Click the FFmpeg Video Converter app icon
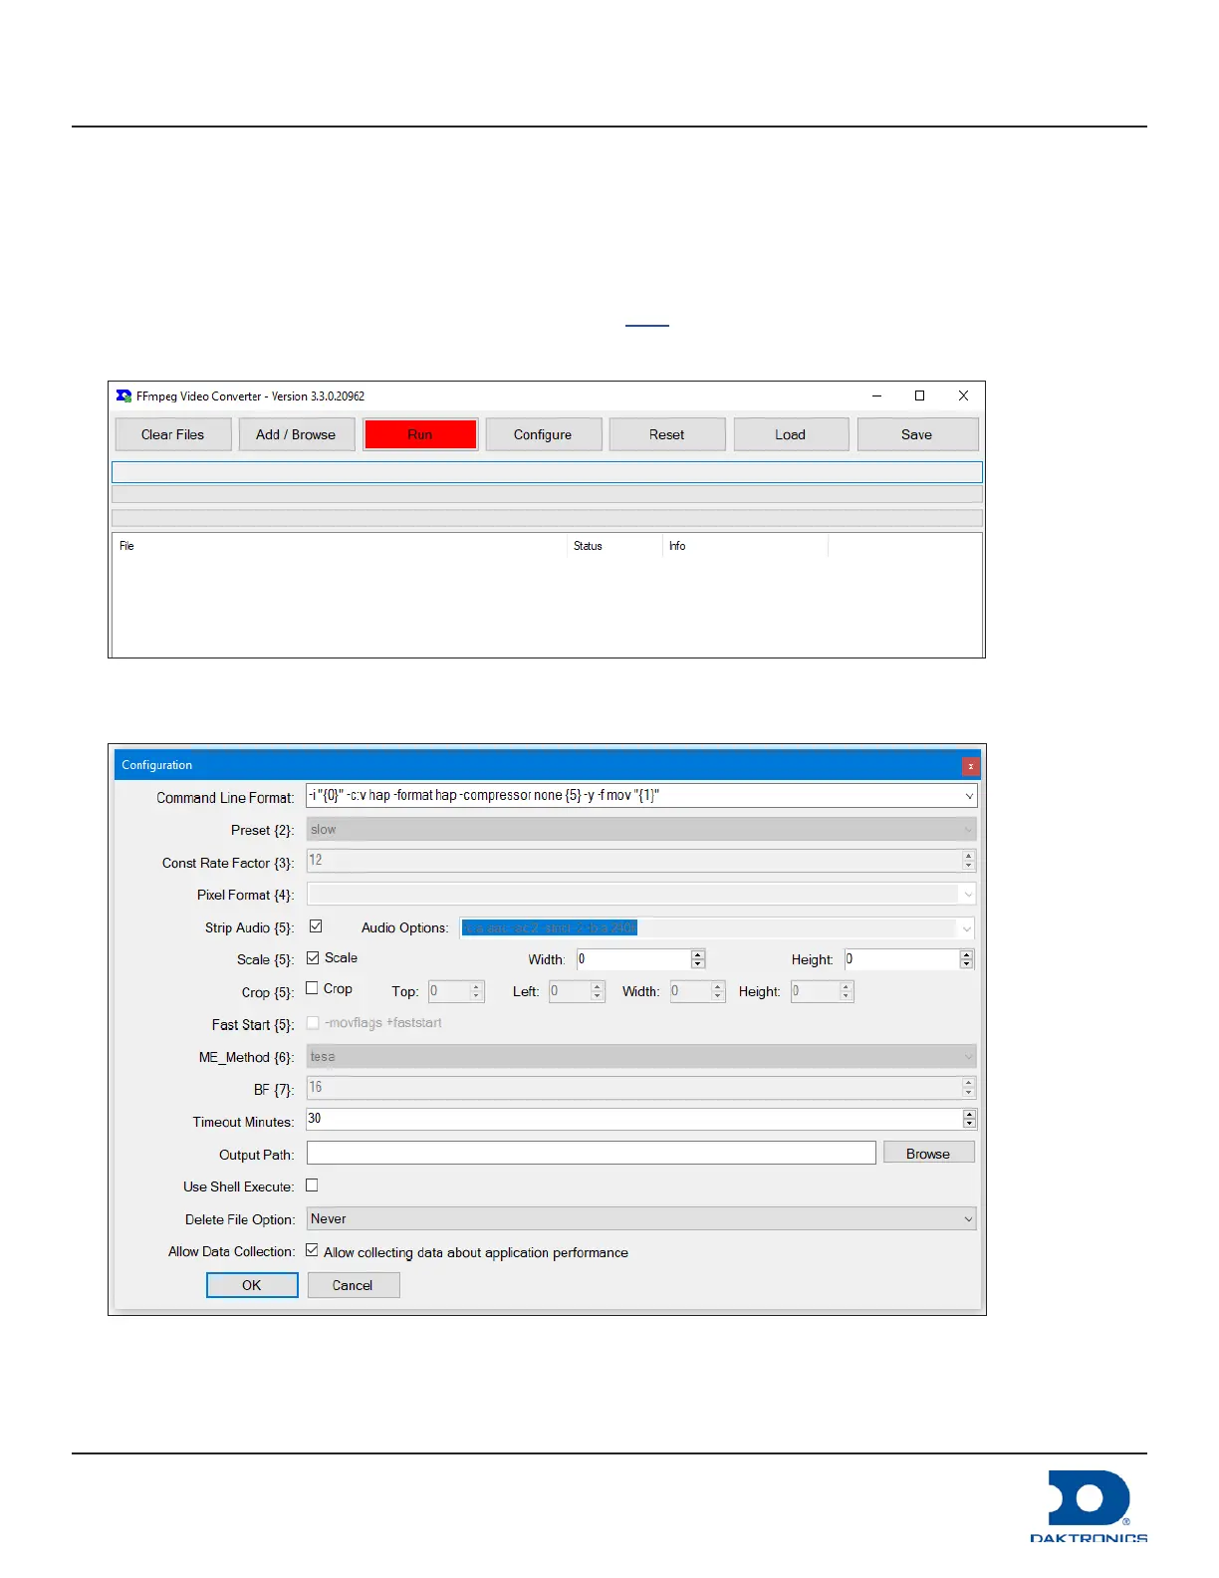1219x1578 pixels. point(123,395)
